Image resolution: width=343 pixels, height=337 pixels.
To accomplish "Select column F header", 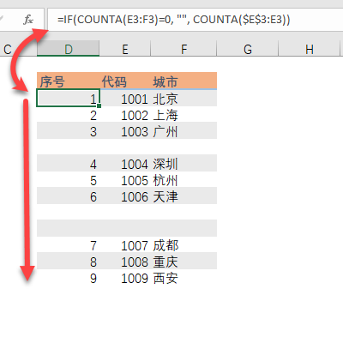I will (x=184, y=49).
